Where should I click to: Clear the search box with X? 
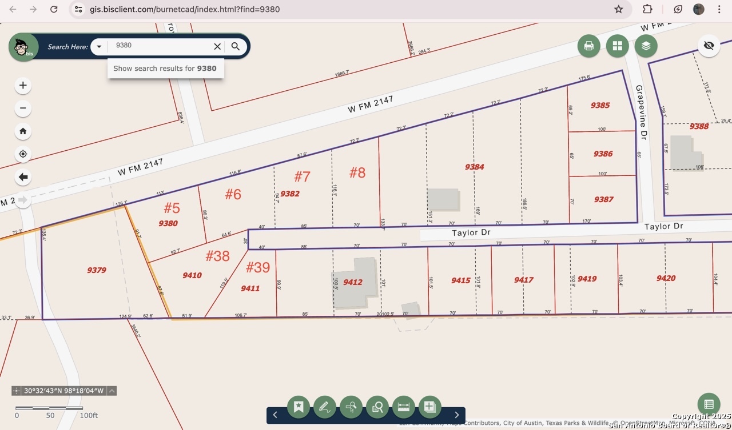217,47
